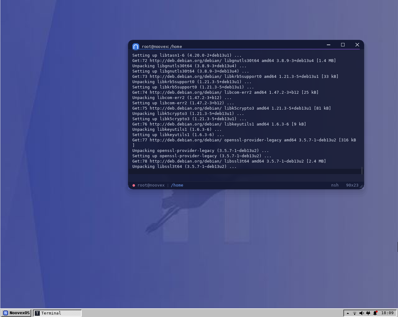Click the terminal app icon in title bar
Viewport: 398px width, 317px height.
[136, 46]
